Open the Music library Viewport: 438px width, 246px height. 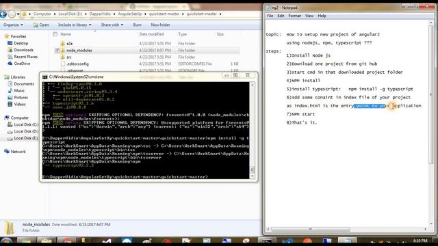click(19, 91)
